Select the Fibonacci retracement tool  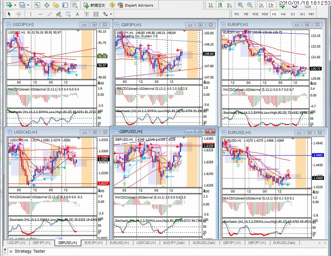tap(68, 14)
